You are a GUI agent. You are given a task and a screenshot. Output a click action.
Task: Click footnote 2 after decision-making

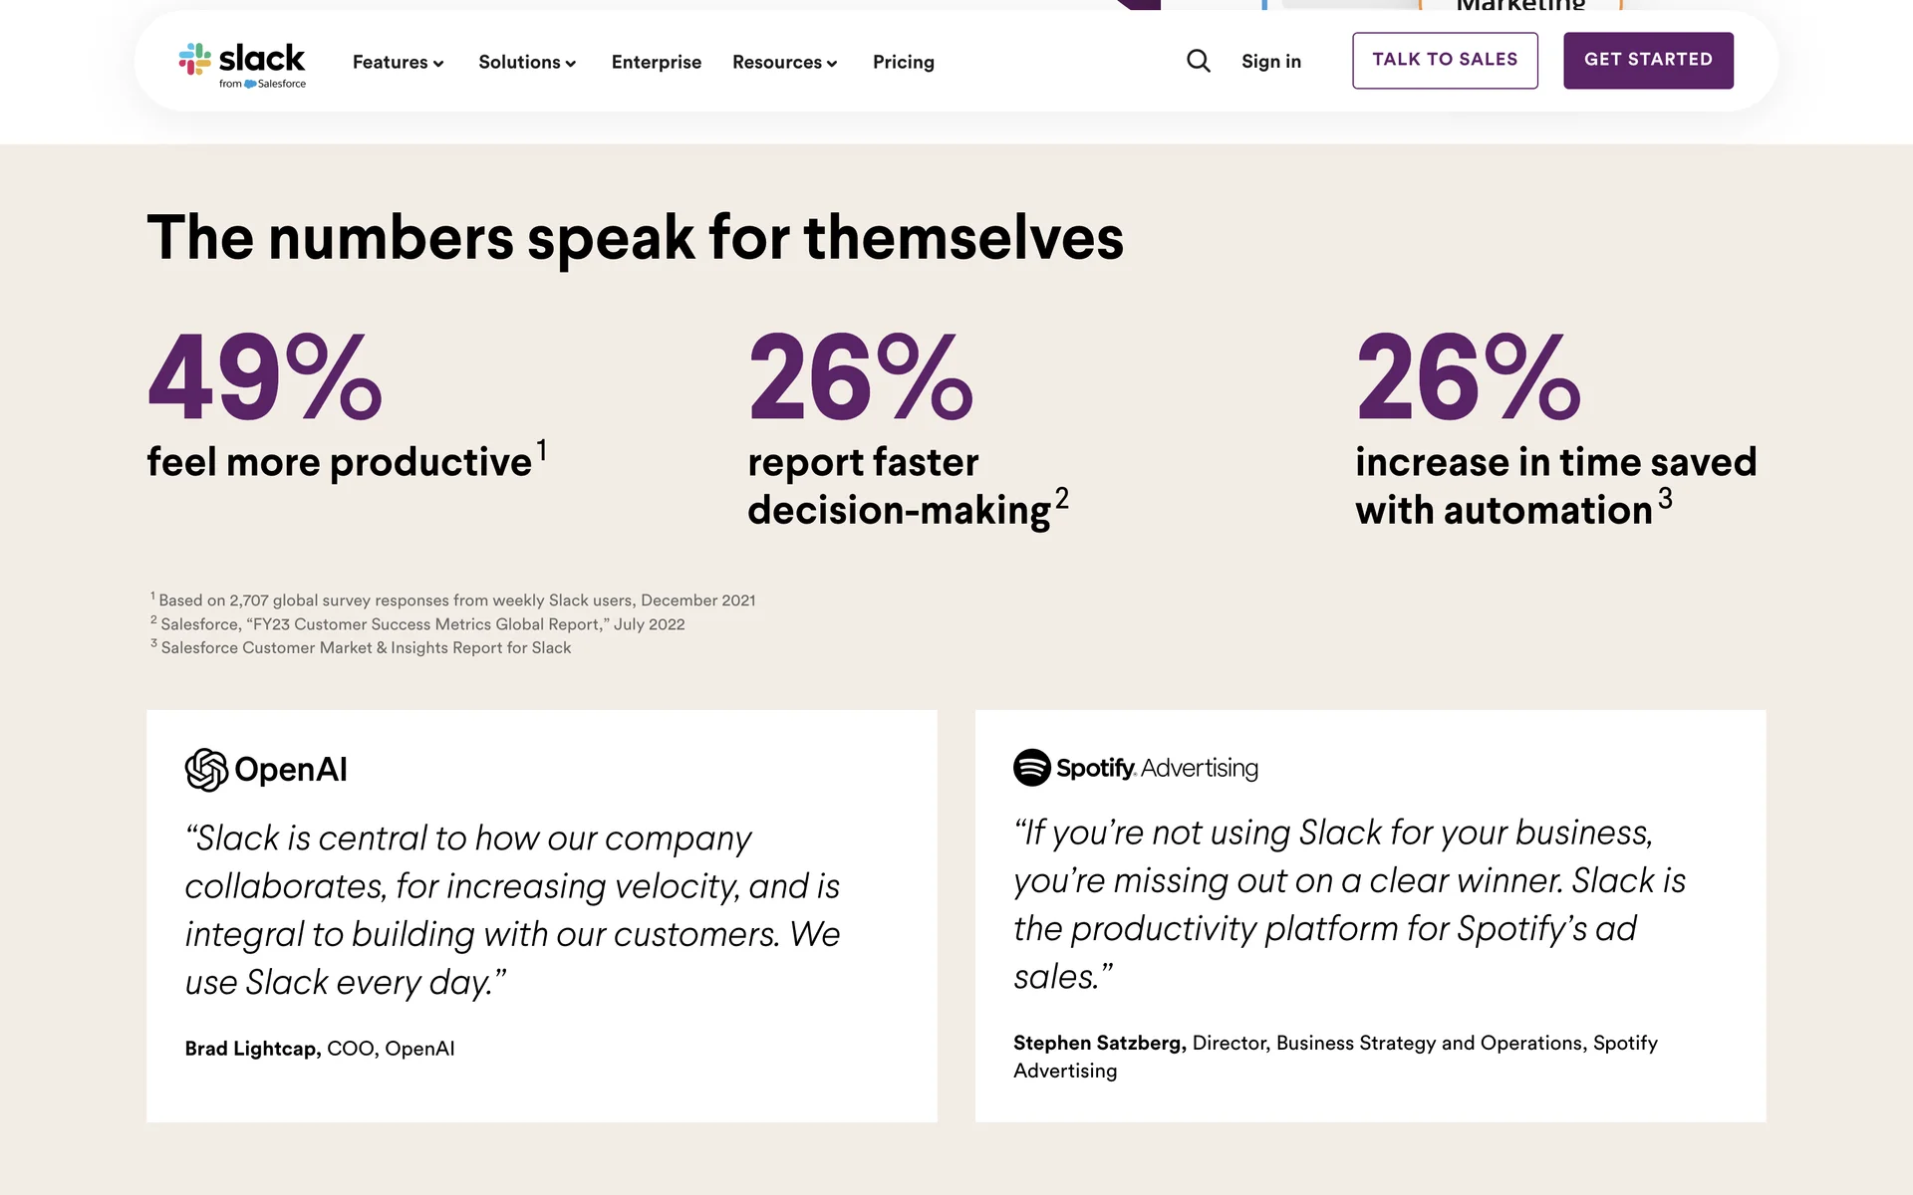tap(1062, 498)
